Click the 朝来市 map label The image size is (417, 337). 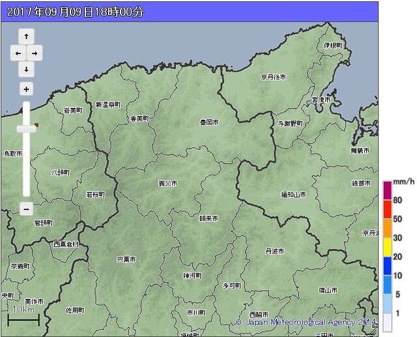point(208,218)
